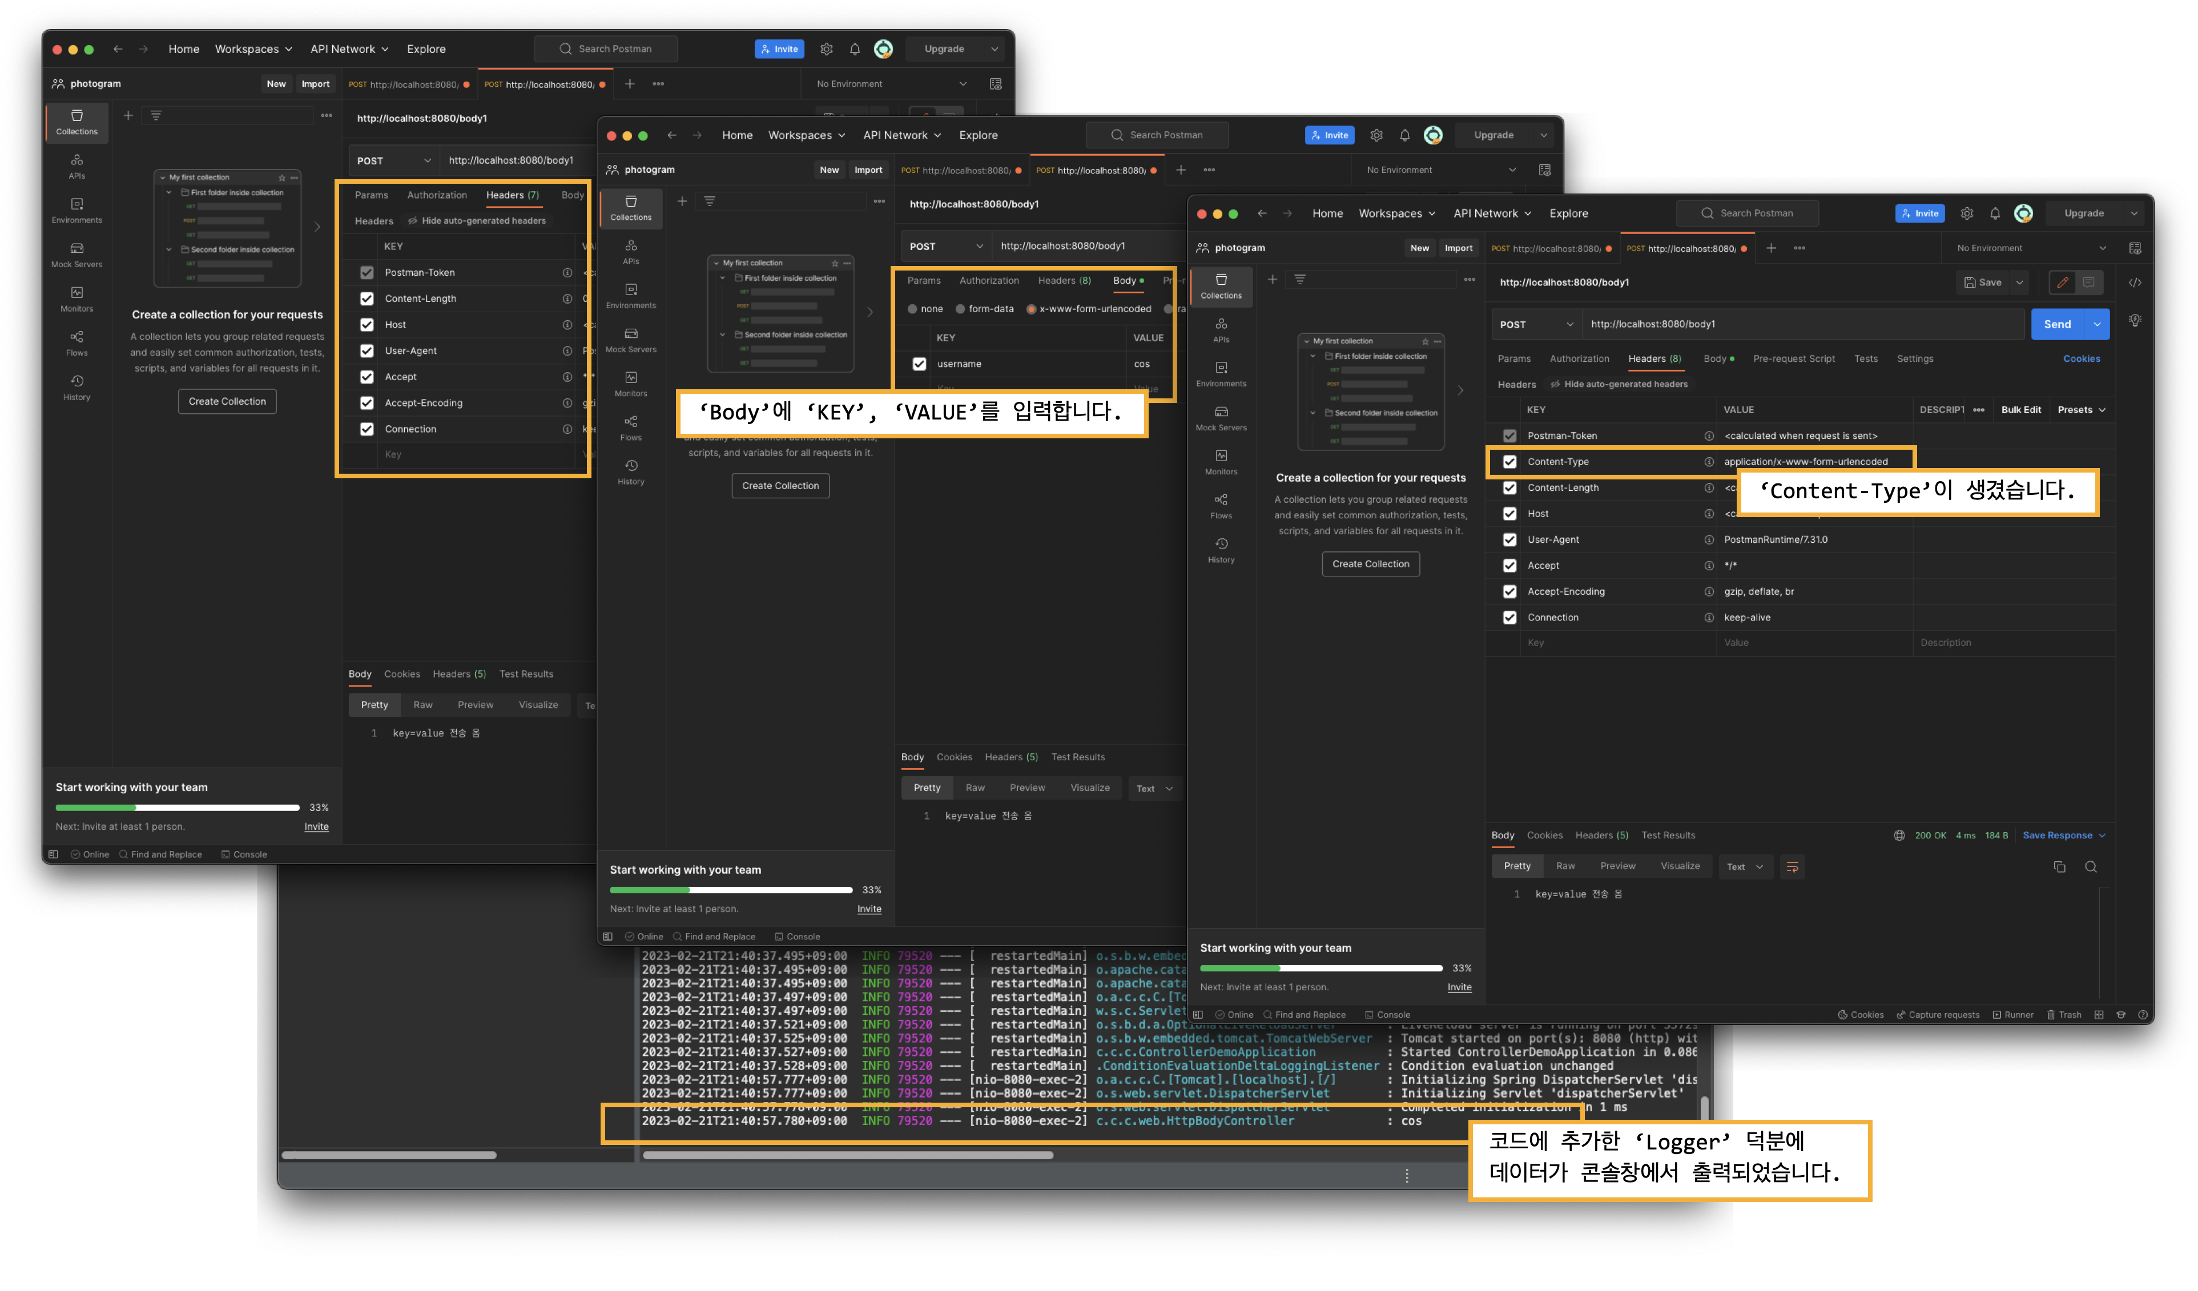Uncheck the Host header in the front window
2198x1291 pixels.
pos(1509,514)
